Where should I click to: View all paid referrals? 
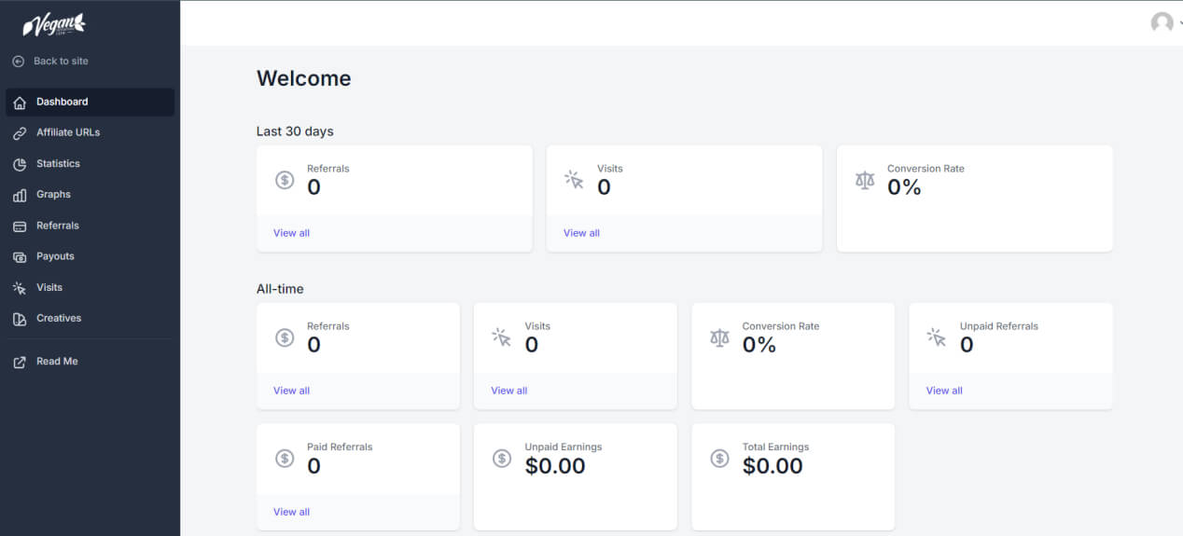click(291, 512)
